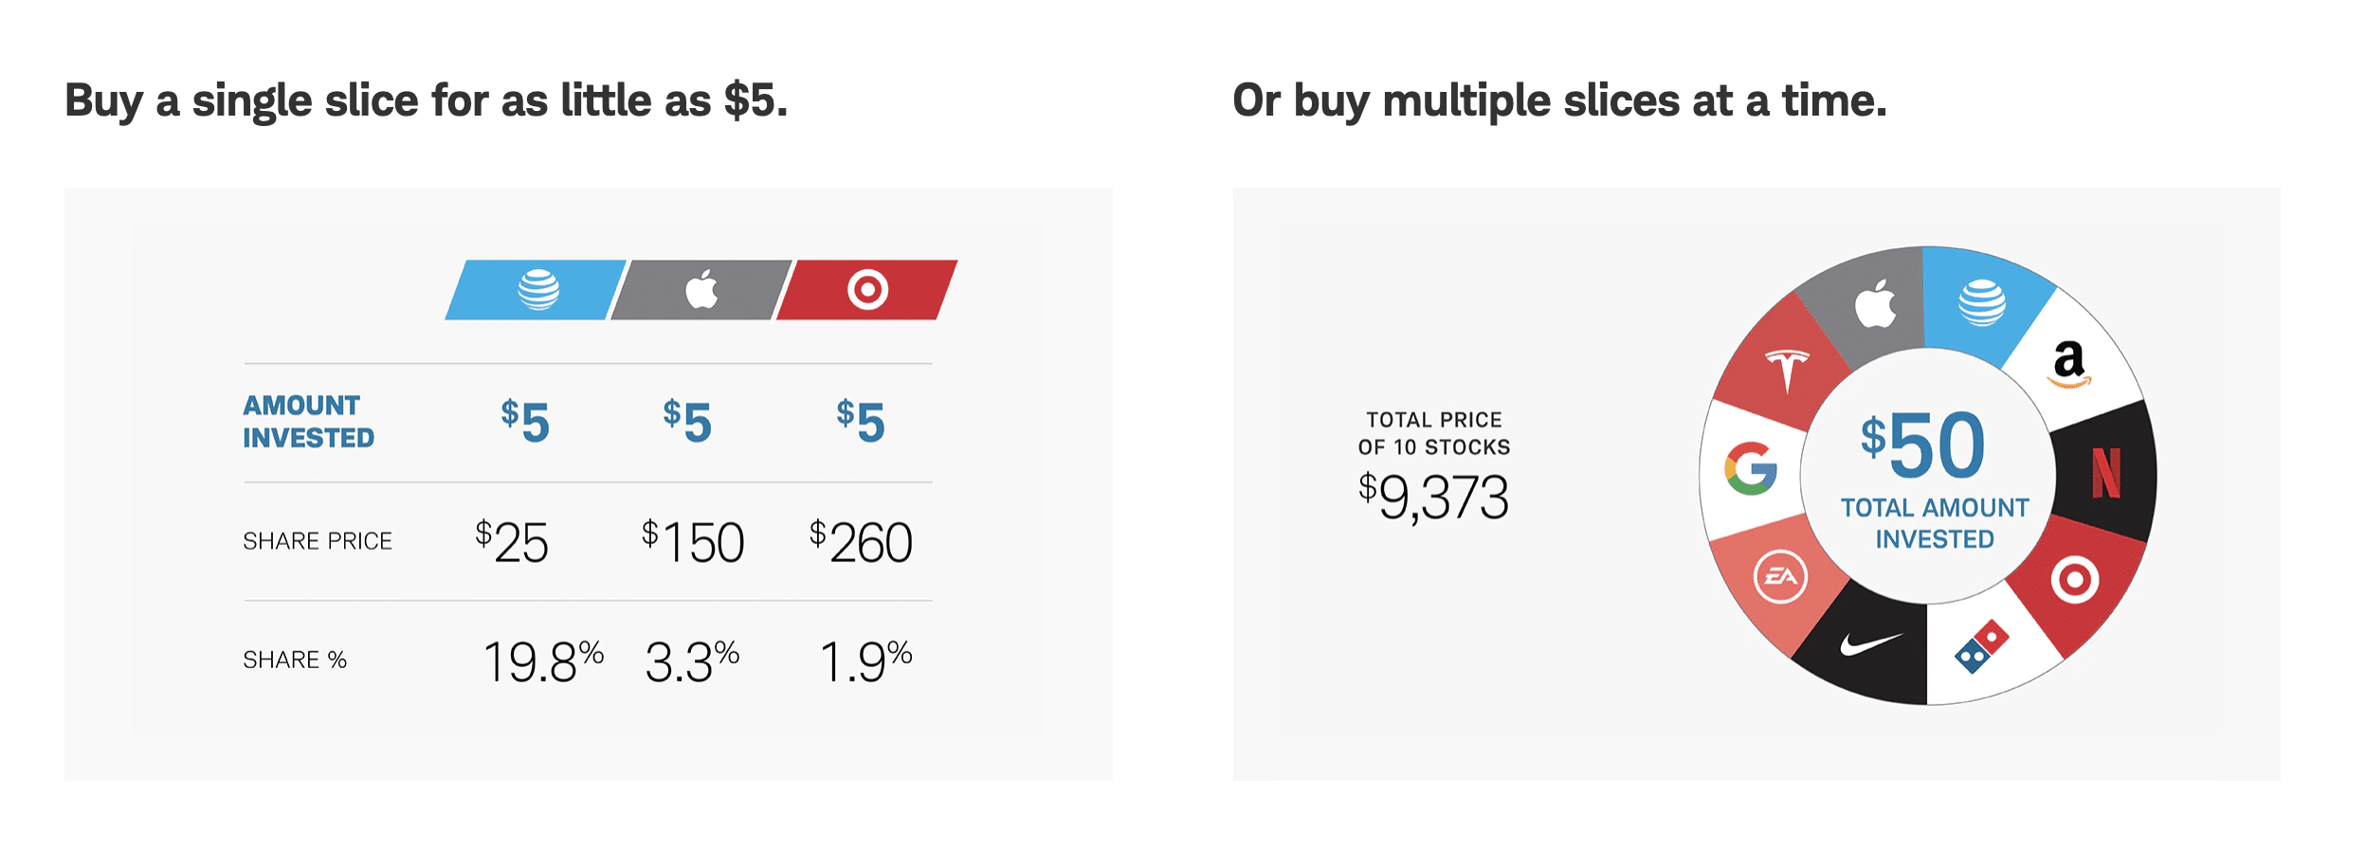Select the Target bullseye slice in the wheel
Image resolution: width=2366 pixels, height=868 pixels.
[x=2074, y=580]
